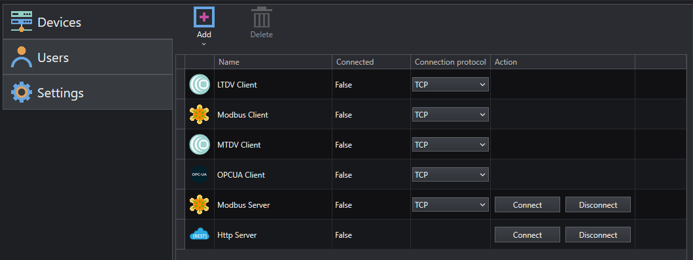Expand the arrow below Add
Image resolution: width=693 pixels, height=260 pixels.
pyautogui.click(x=204, y=44)
